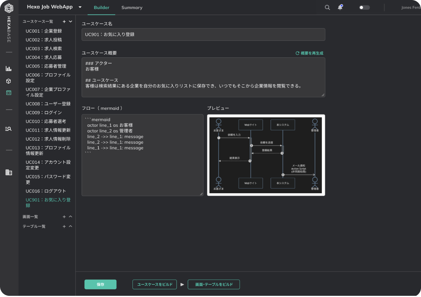This screenshot has width=421, height=297.
Task: Select UC006：プロファイル設定 use case
Action: click(x=48, y=78)
